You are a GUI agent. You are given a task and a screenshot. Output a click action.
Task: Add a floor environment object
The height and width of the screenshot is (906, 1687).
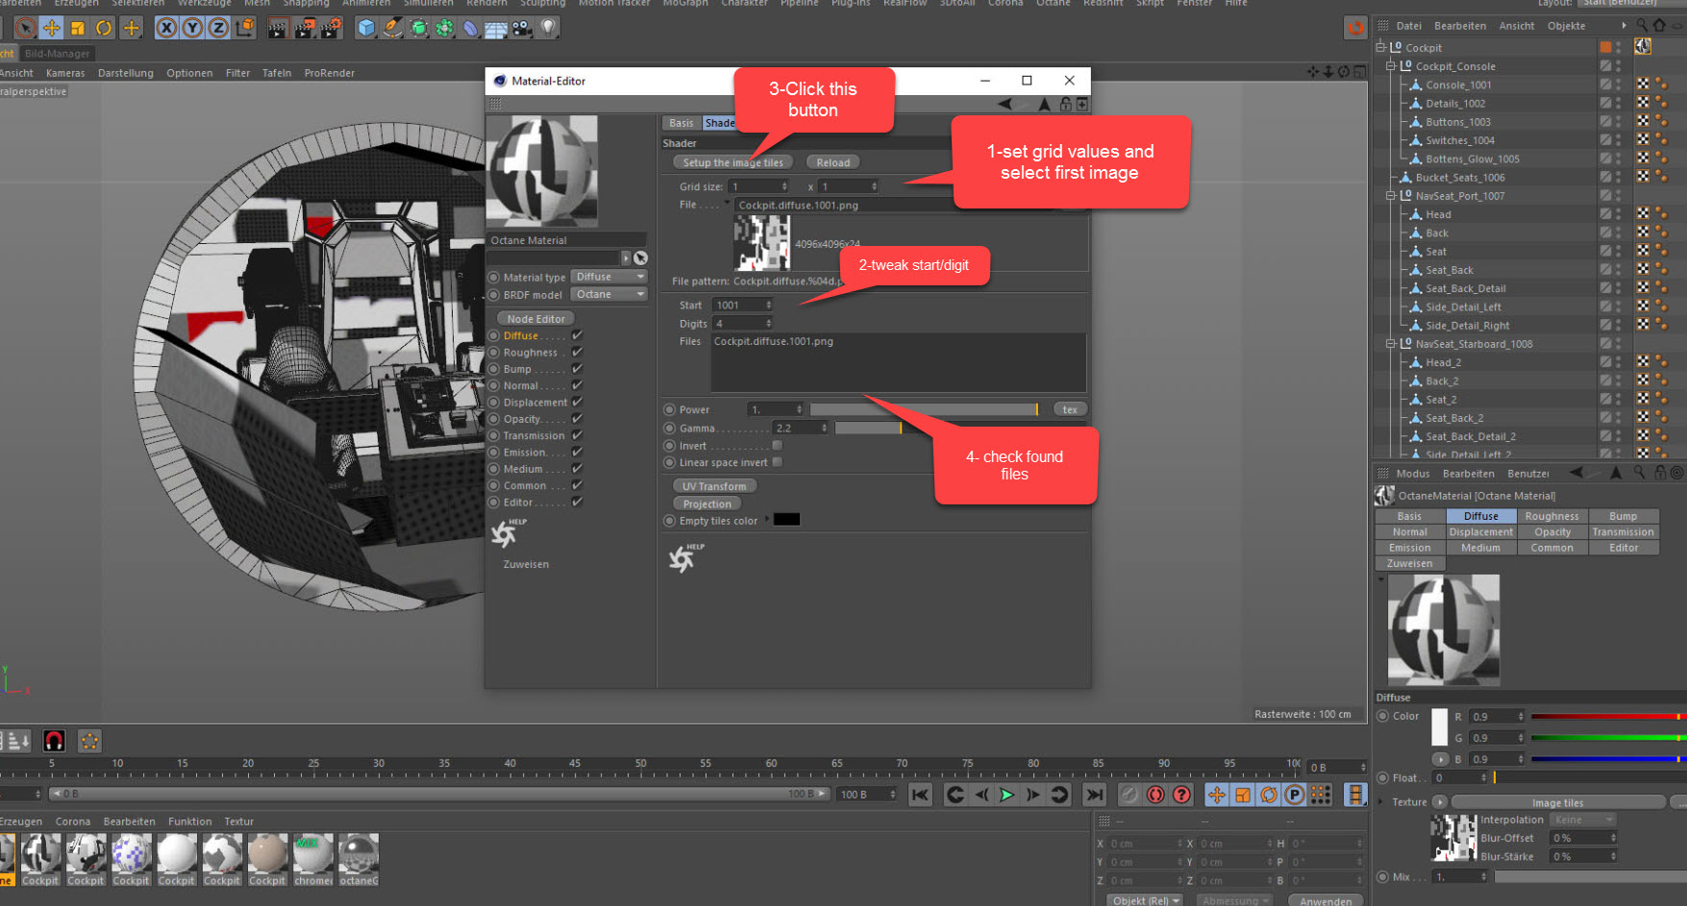496,28
